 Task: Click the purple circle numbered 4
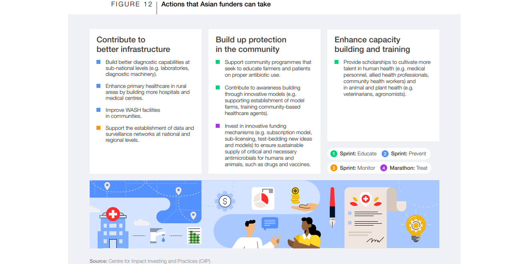pyautogui.click(x=384, y=168)
